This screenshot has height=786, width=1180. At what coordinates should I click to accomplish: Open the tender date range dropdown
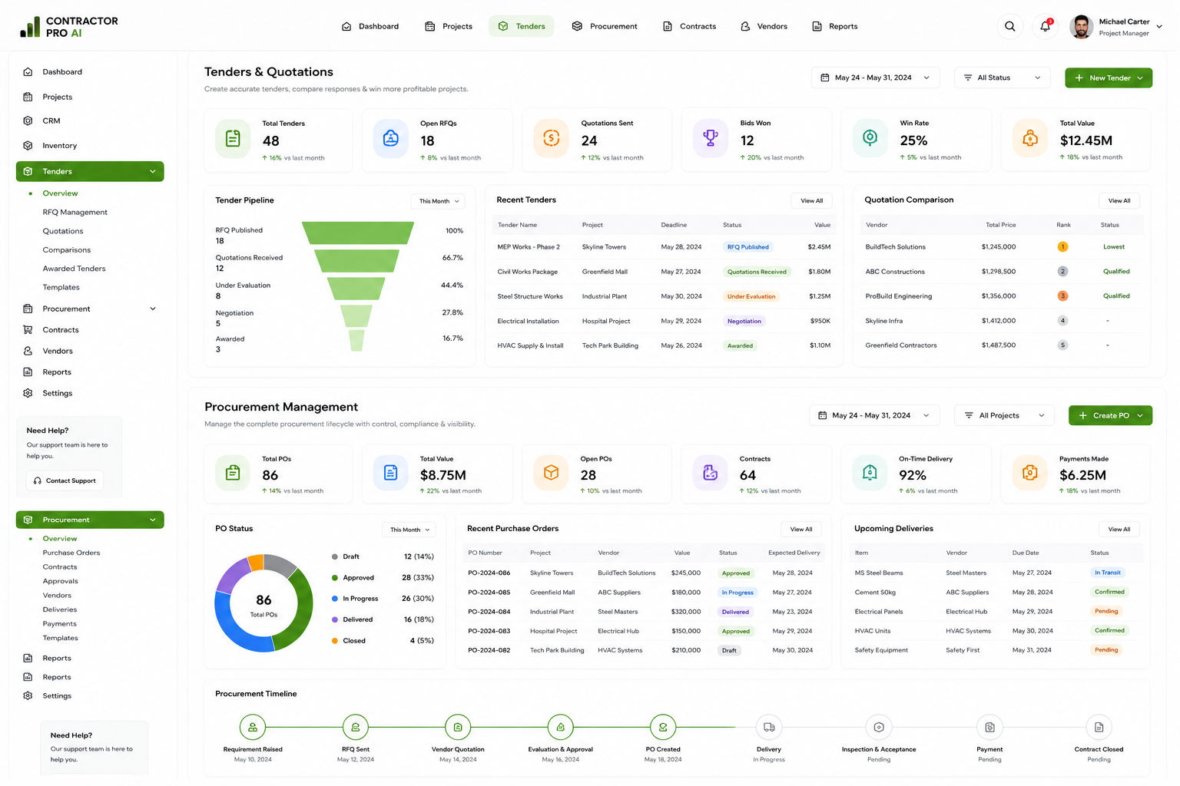point(875,78)
